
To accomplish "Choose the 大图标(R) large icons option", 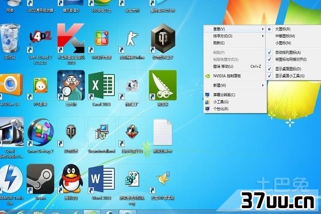I will (x=294, y=29).
